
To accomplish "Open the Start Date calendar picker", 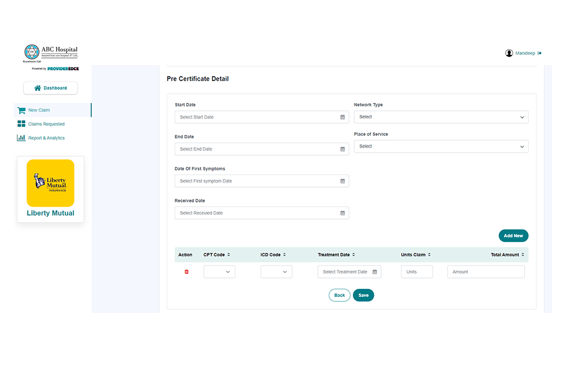I will 342,117.
